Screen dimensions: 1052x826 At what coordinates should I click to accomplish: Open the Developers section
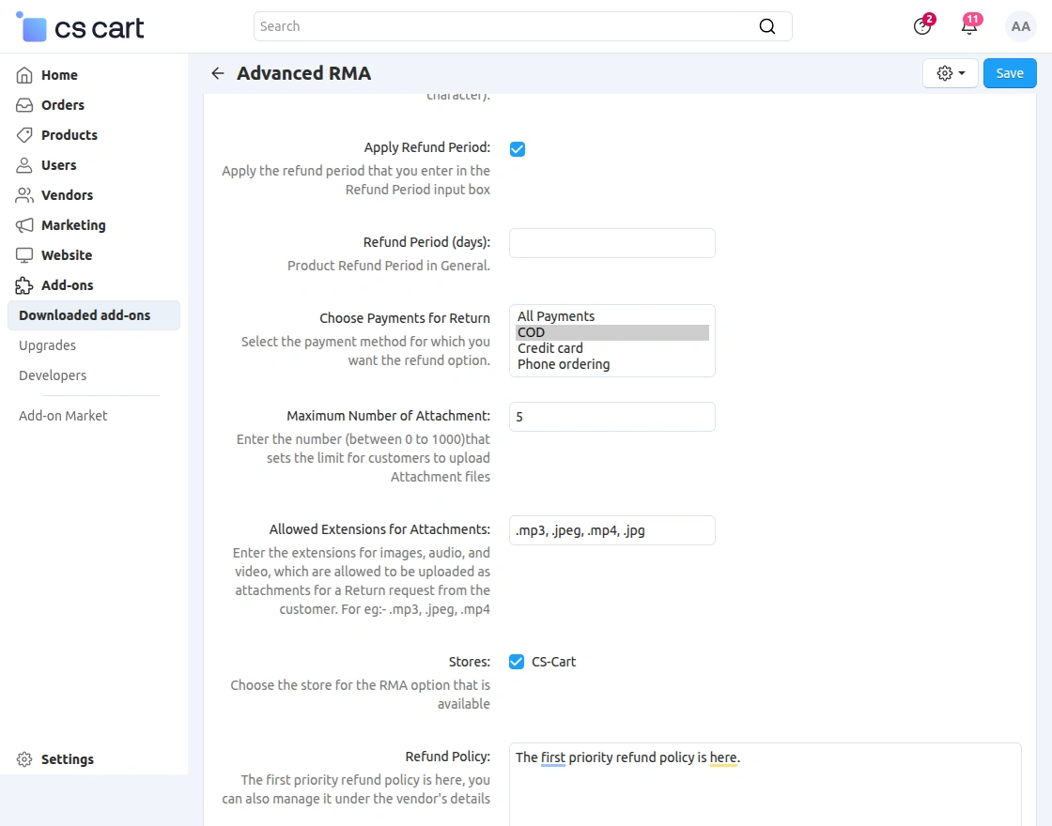52,375
